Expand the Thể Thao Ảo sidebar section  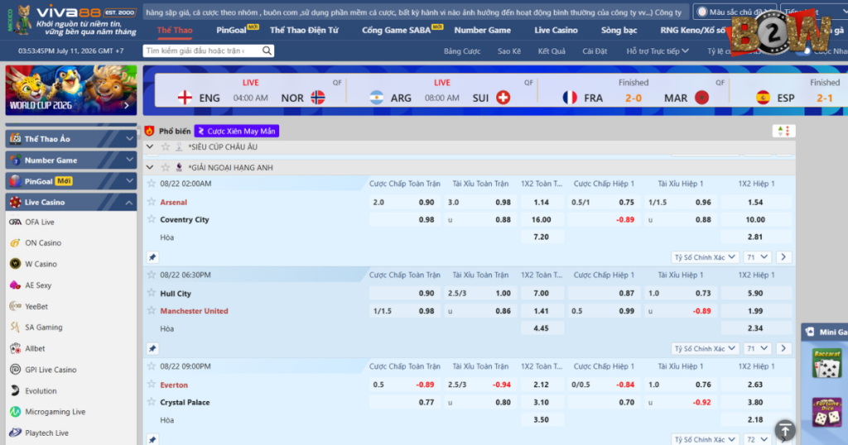(71, 139)
